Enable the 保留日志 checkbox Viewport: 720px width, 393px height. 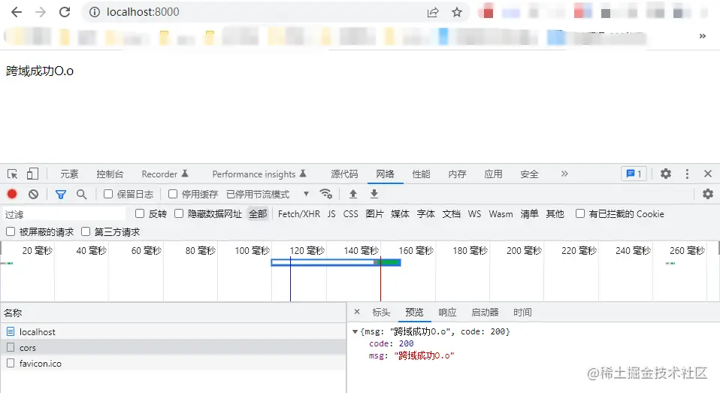(x=108, y=194)
